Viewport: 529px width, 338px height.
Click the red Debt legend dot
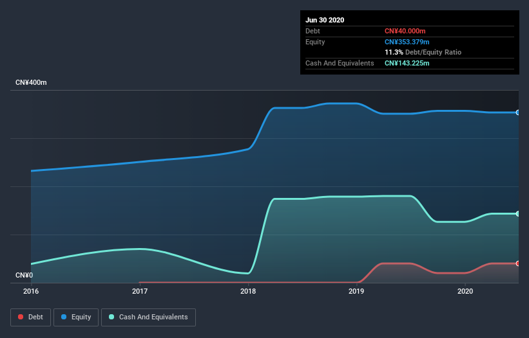[21, 317]
